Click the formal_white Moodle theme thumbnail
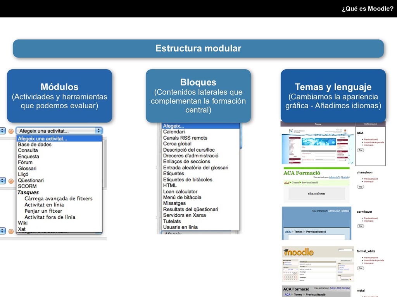 point(318,264)
